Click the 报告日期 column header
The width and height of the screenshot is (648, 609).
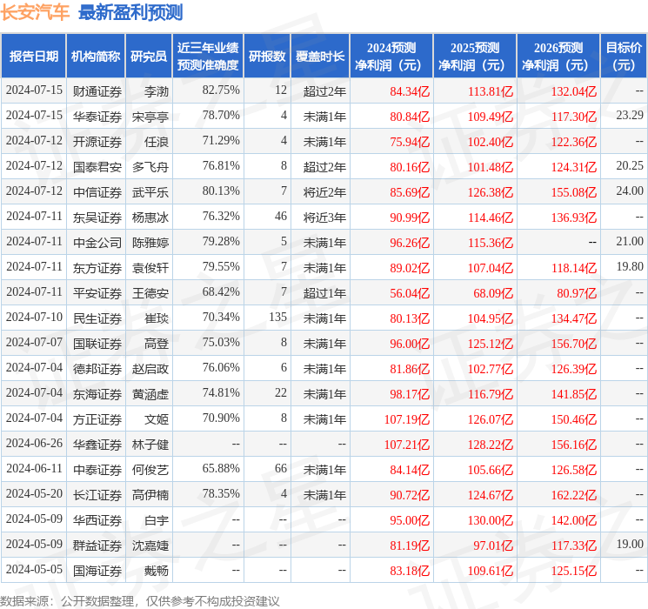click(x=33, y=57)
